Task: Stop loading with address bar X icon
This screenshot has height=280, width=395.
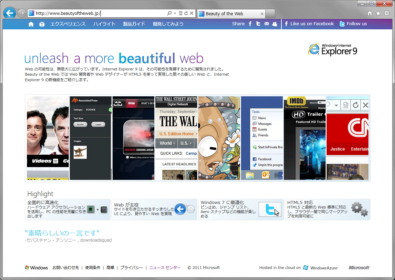Action: click(x=192, y=13)
